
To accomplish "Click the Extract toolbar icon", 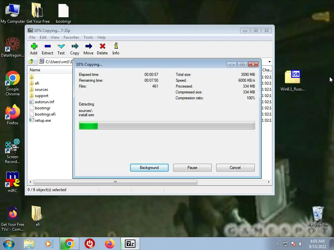I will click(47, 49).
